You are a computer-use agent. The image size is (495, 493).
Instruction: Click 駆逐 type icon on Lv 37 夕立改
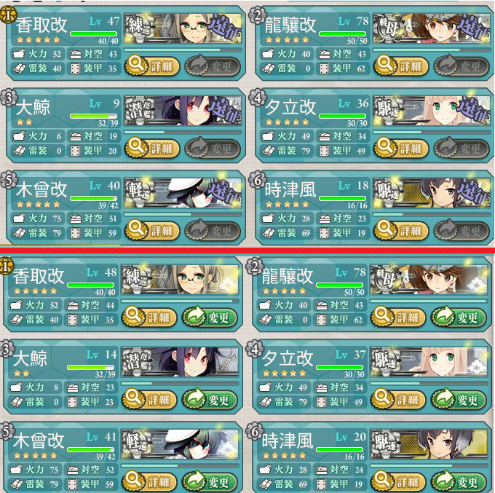click(x=385, y=360)
